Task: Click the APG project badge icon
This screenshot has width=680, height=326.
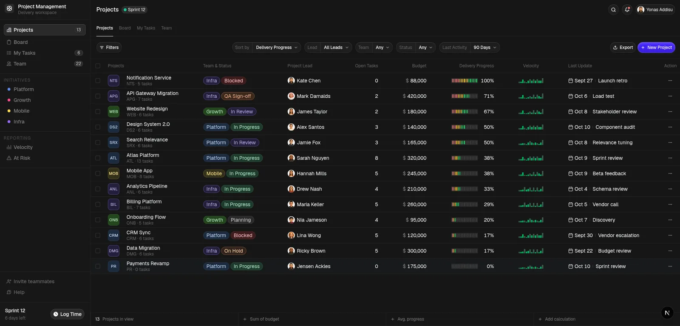Action: coord(113,96)
